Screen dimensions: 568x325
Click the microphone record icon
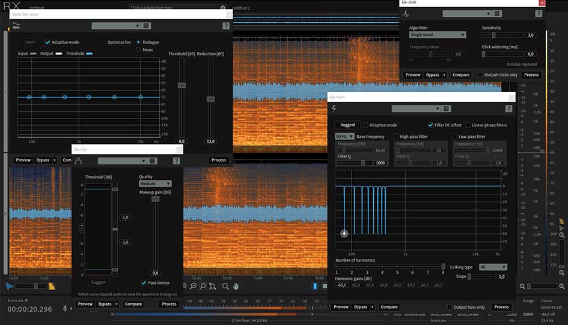click(65, 308)
